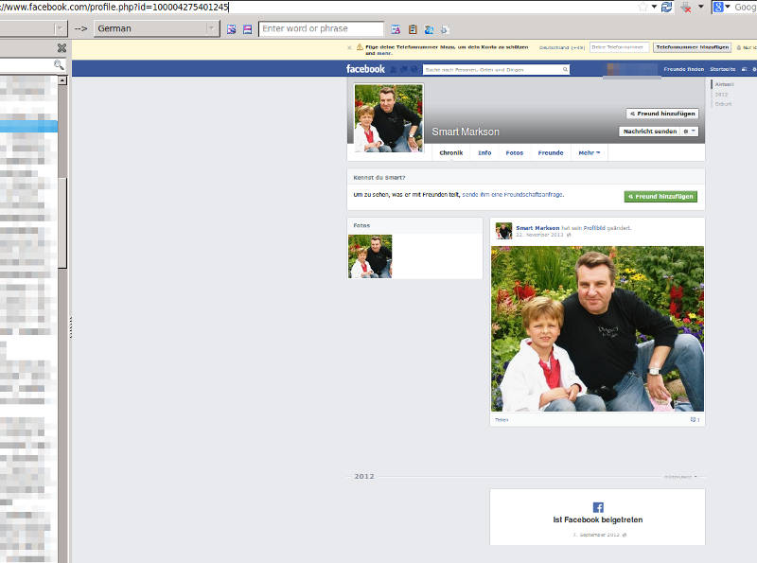Click the browser reload icon
This screenshot has width=757, height=563.
pos(667,7)
